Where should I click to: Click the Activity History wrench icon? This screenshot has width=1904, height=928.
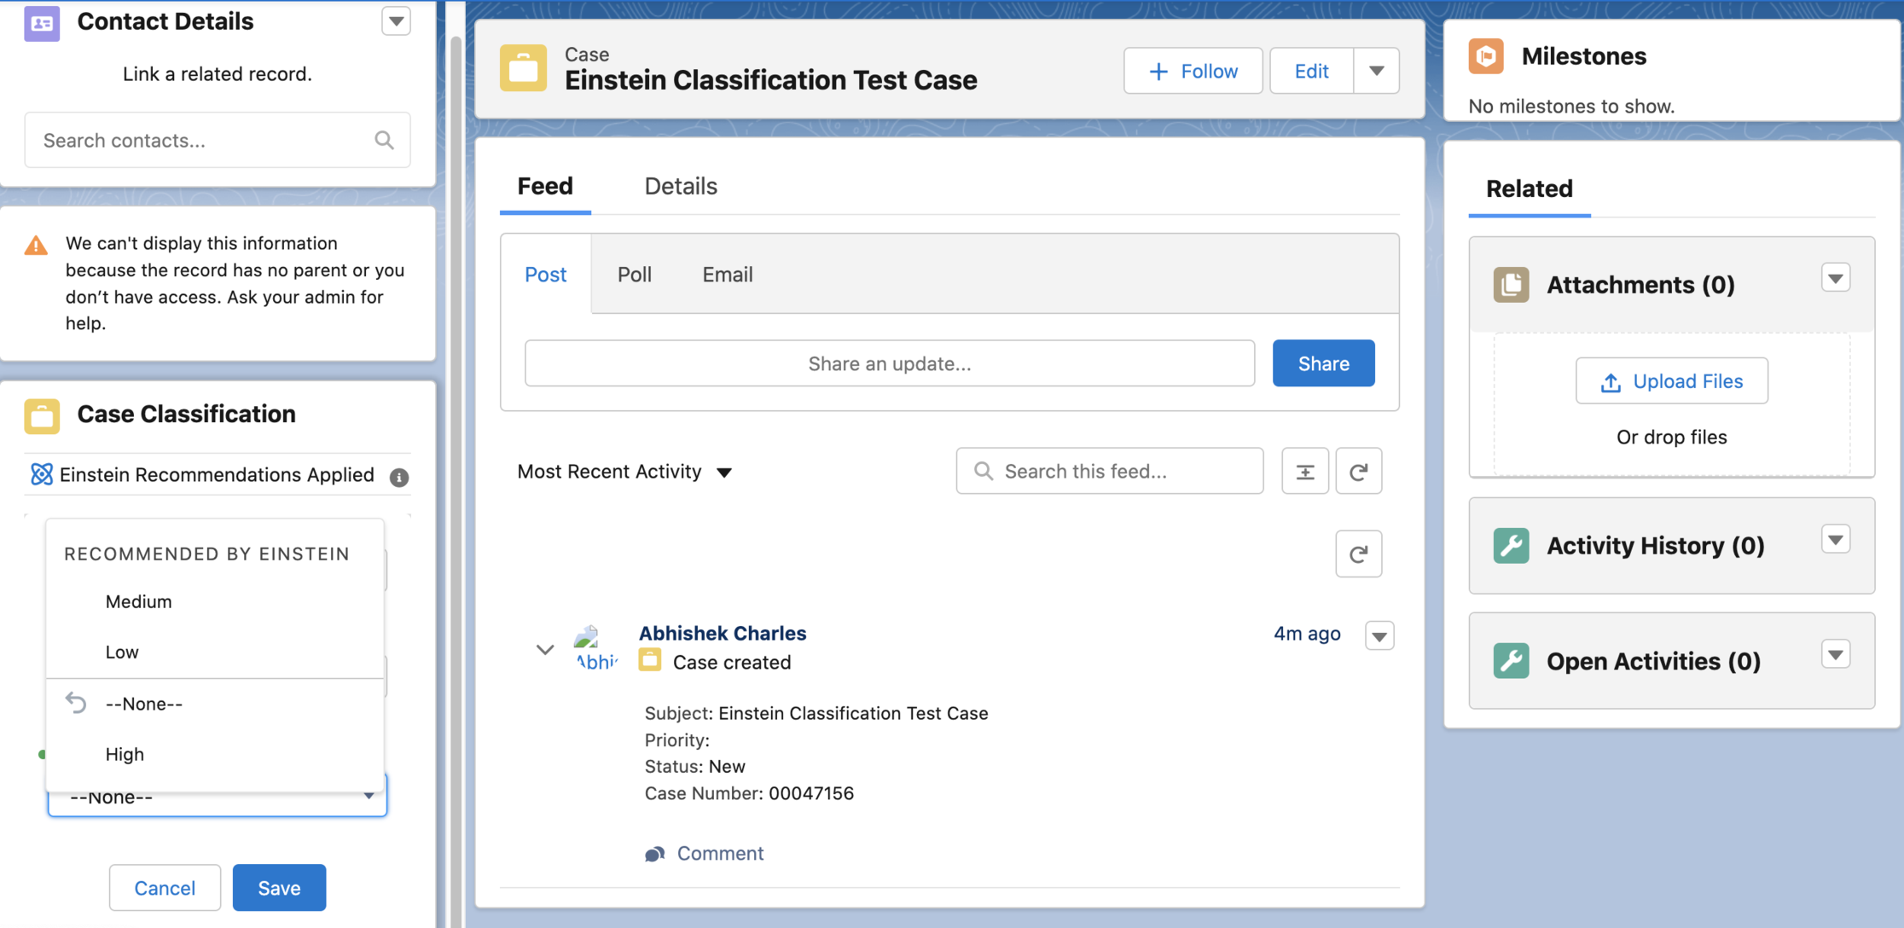pyautogui.click(x=1511, y=546)
